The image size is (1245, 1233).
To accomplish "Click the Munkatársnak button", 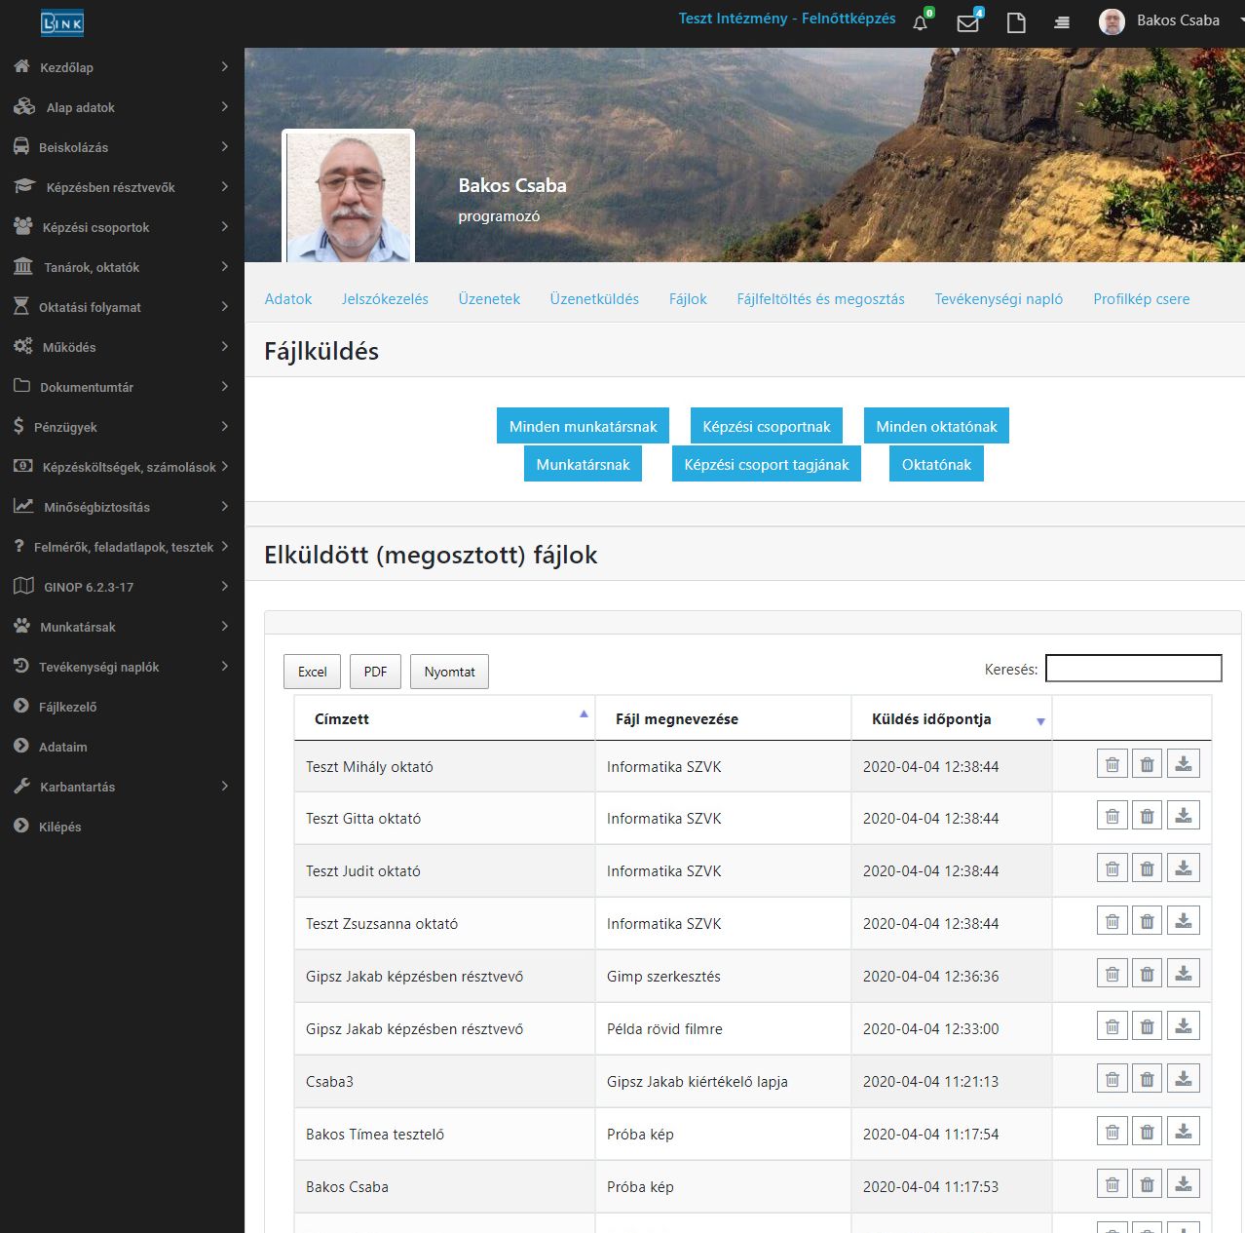I will tap(583, 464).
